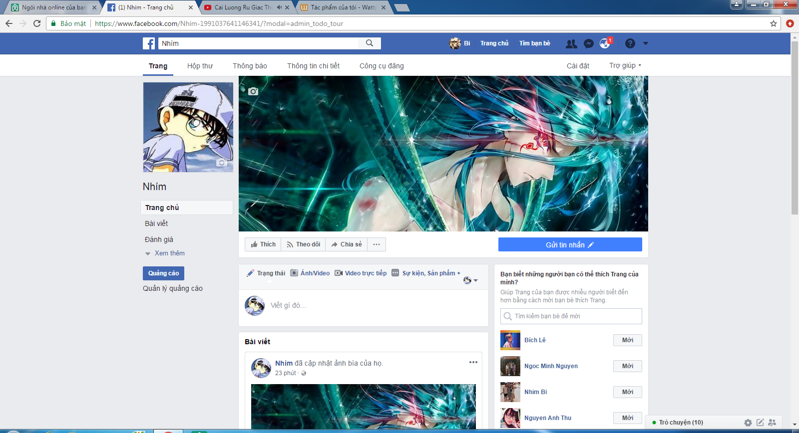The height and width of the screenshot is (433, 799).
Task: Expand the Trợ giúp dropdown
Action: coord(625,65)
